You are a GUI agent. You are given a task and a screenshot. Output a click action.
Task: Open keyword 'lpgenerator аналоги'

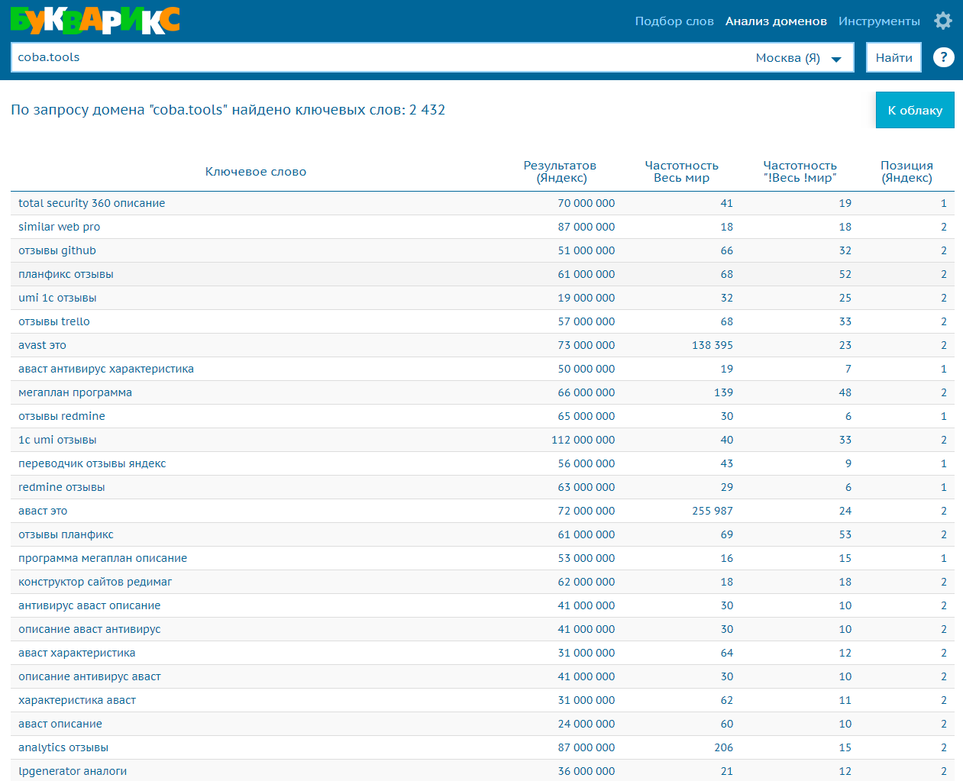click(73, 771)
